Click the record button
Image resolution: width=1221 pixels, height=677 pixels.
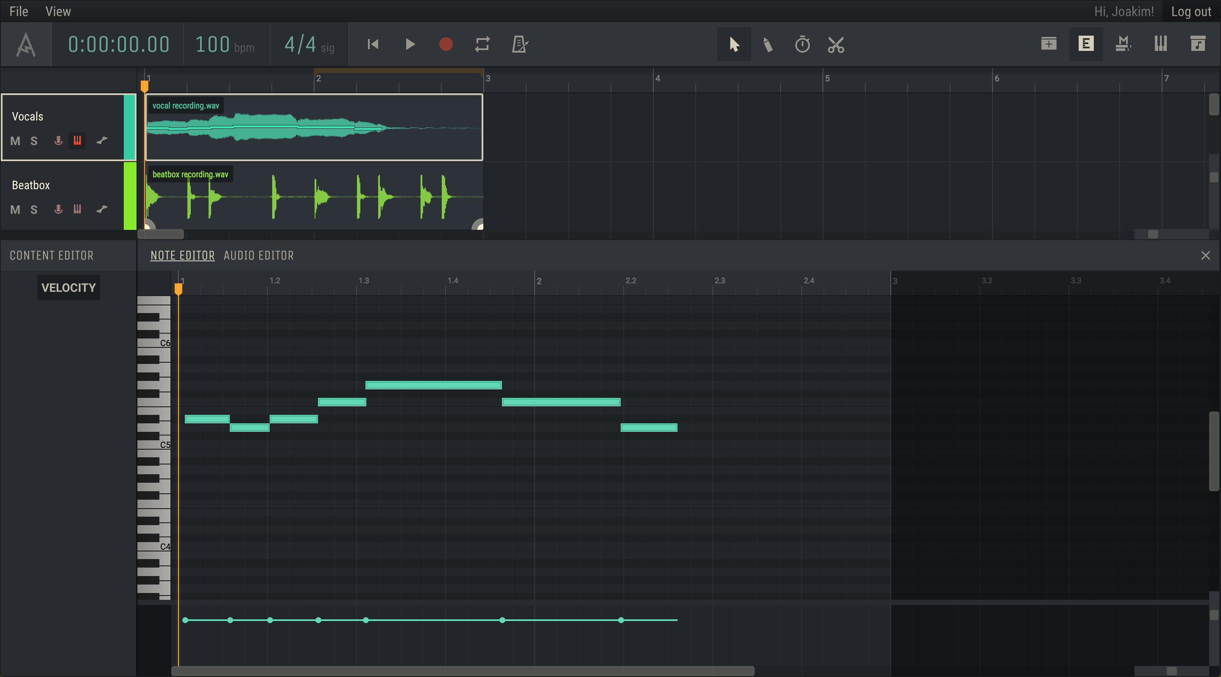[446, 45]
